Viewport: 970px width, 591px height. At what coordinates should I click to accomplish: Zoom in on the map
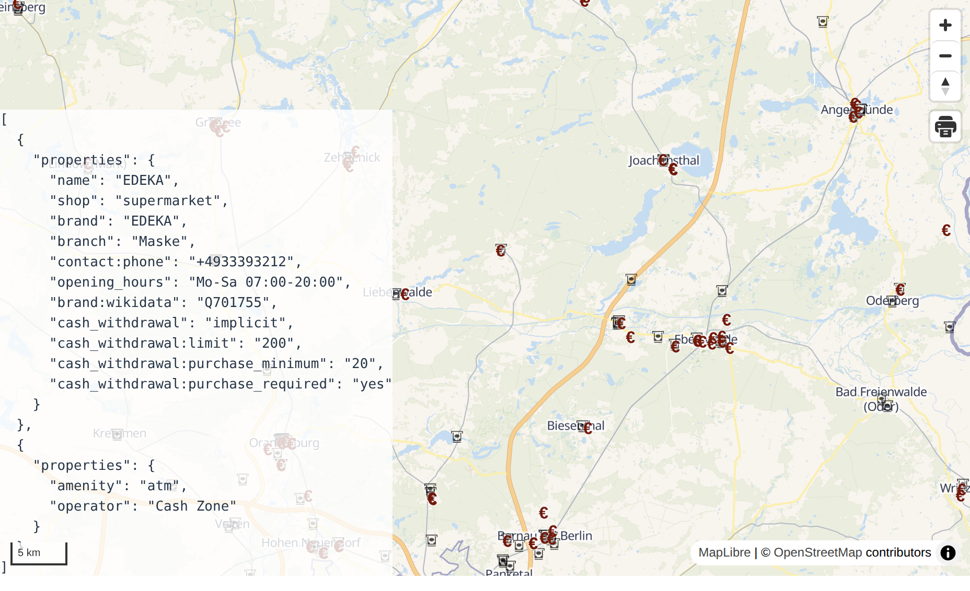click(x=945, y=25)
